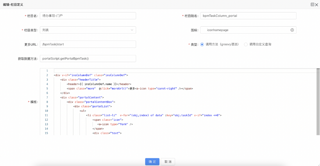Click code line with class="portalContentBox"
Image resolution: width=320 pixels, height=166 pixels.
tap(91, 102)
